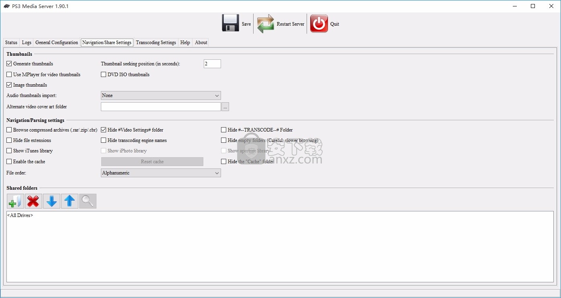561x298 pixels.
Task: Click the Audio thumbnails import label
Action: (32, 95)
